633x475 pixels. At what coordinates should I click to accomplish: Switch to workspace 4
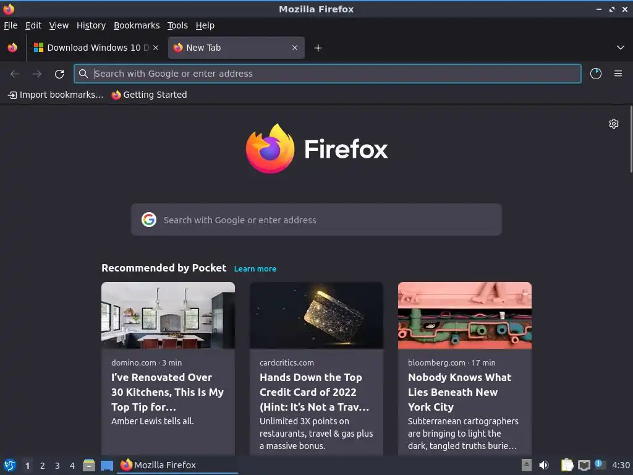[72, 466]
